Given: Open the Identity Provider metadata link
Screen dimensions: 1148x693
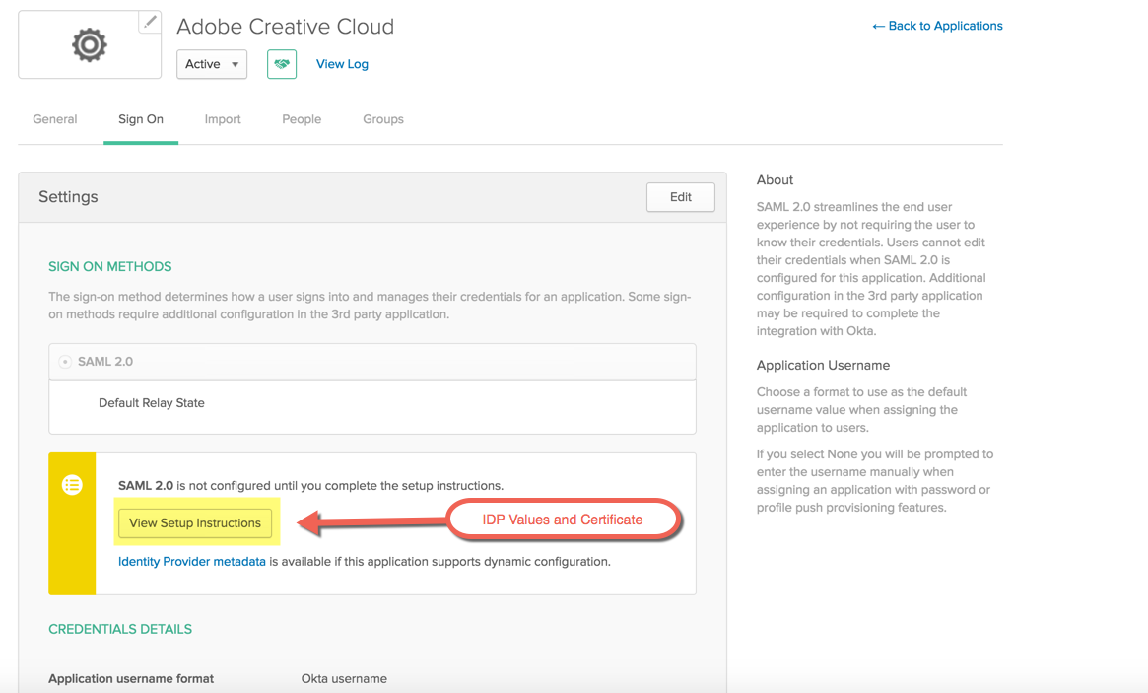Looking at the screenshot, I should (x=191, y=561).
